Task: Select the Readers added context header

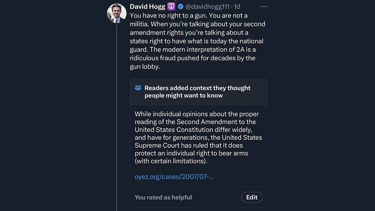Action: [197, 92]
